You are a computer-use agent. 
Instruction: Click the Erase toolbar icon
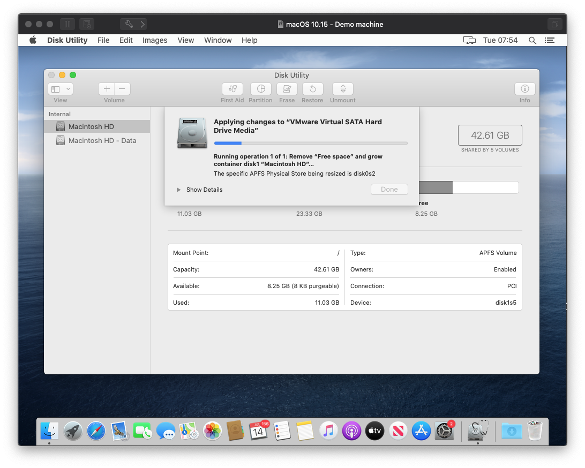(287, 89)
